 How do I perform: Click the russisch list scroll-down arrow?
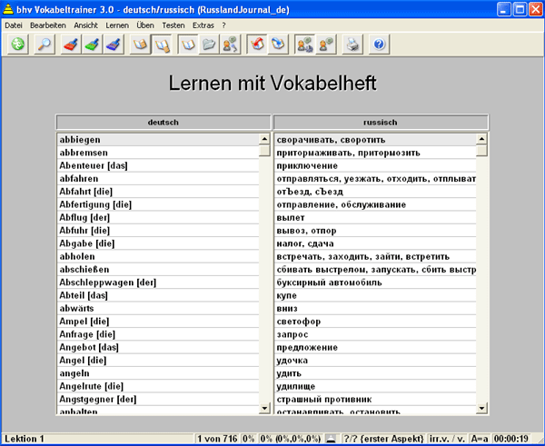pyautogui.click(x=481, y=408)
